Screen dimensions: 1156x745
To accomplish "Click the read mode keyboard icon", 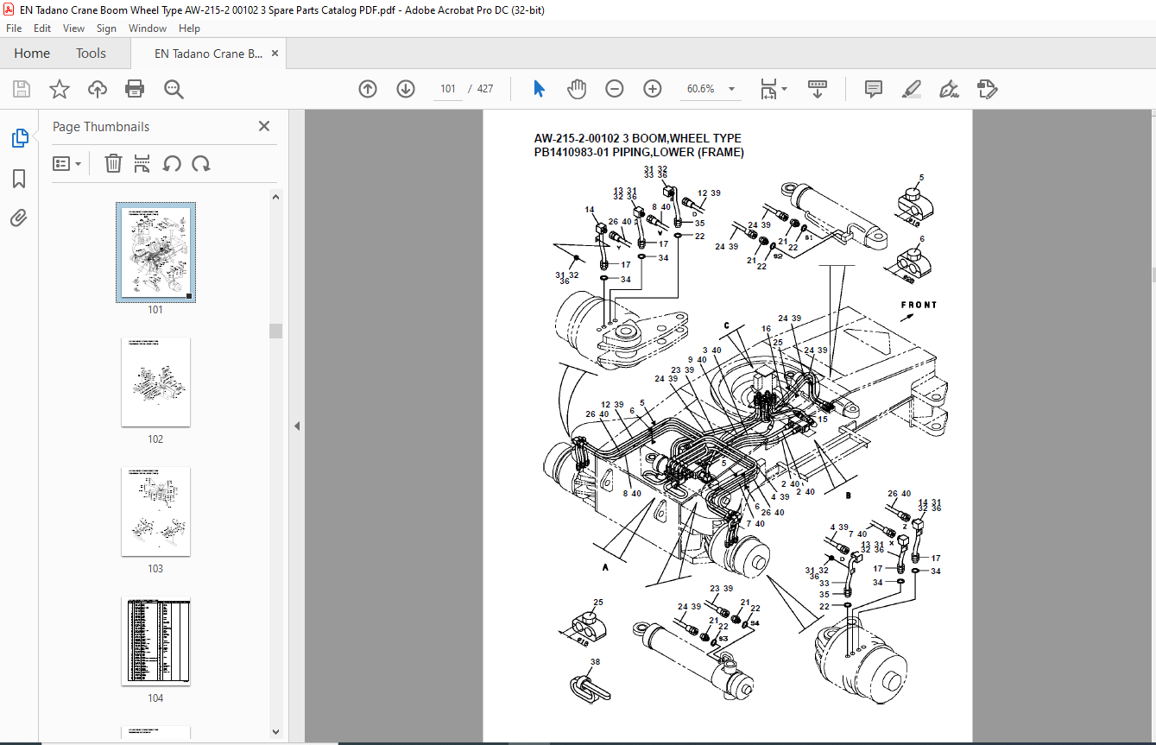I will pyautogui.click(x=818, y=89).
